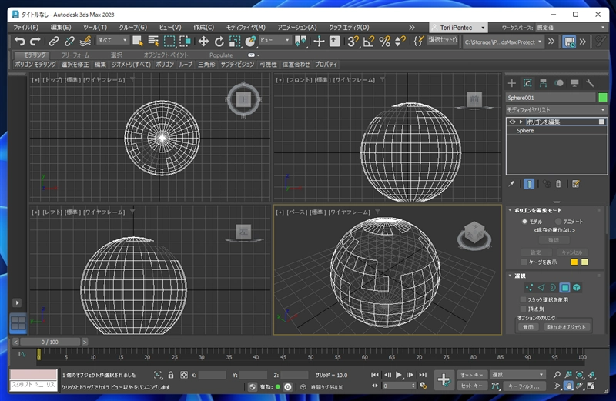The image size is (616, 401).
Task: Select Element sub-object level icon
Action: pos(577,288)
